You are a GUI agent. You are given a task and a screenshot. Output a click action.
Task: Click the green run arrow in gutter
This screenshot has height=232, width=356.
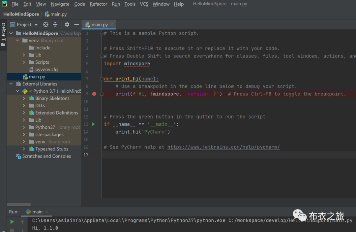pyautogui.click(x=94, y=124)
